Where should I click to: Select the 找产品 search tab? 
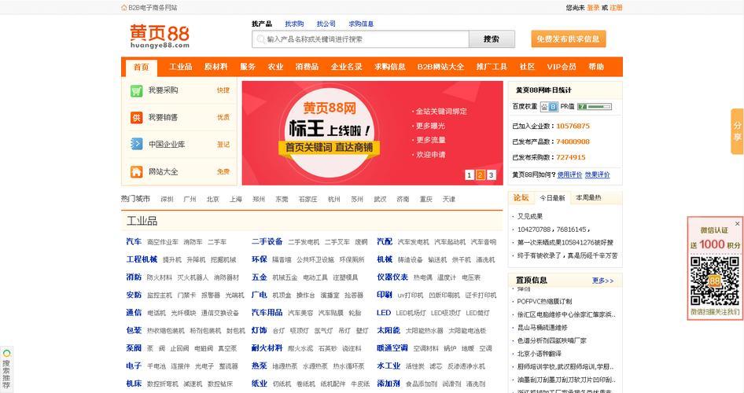[x=262, y=24]
